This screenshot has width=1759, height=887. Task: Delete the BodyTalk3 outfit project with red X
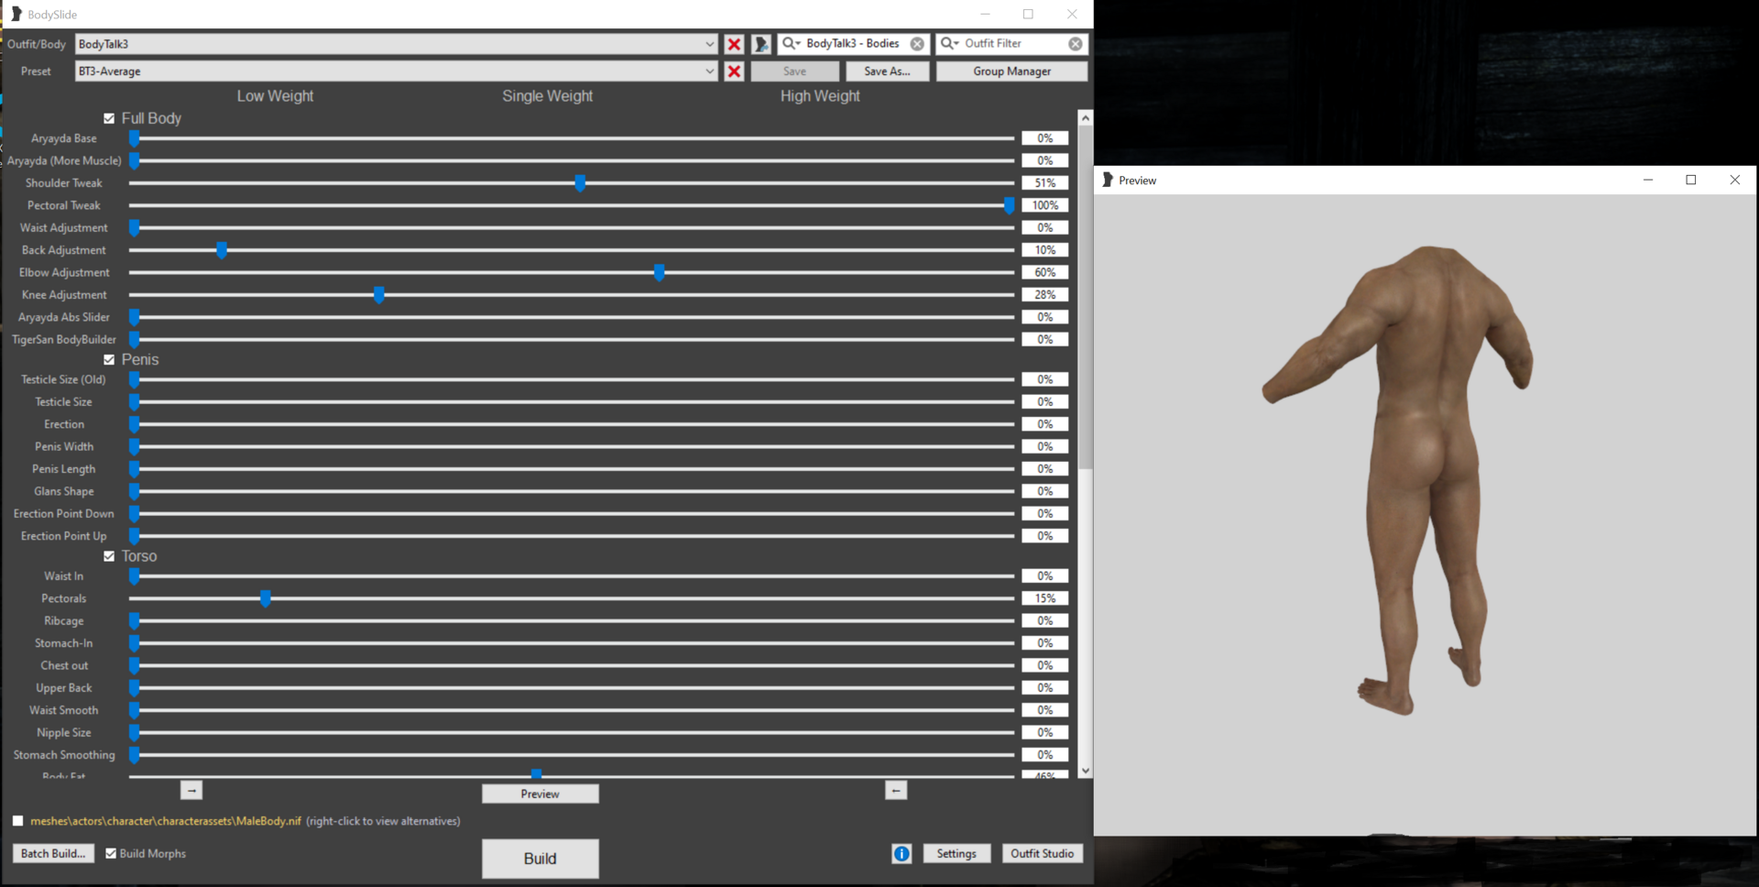[x=734, y=44]
